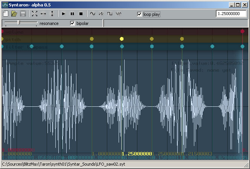
Task: Select the filter node on the 'lowpass' label
Action: [32, 46]
